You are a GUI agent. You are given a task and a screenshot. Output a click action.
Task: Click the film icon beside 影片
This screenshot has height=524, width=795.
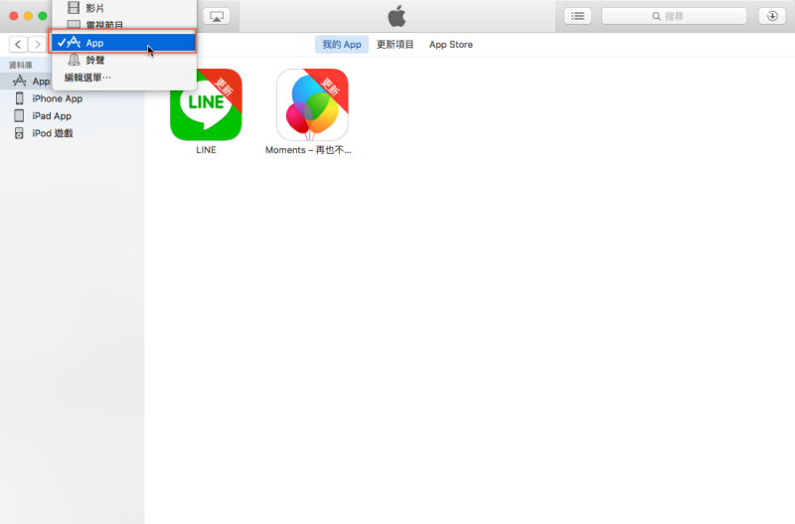point(74,7)
